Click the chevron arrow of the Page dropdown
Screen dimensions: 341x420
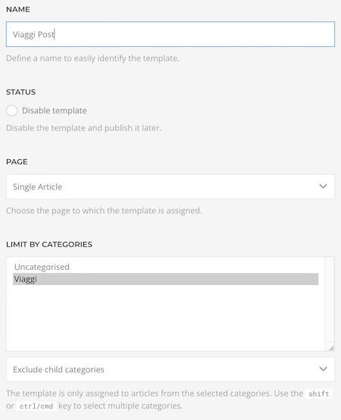(x=323, y=186)
